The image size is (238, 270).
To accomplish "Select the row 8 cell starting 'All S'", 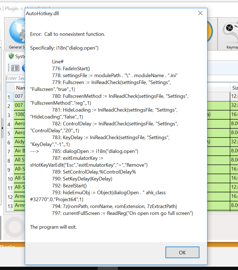I will point(20,160).
